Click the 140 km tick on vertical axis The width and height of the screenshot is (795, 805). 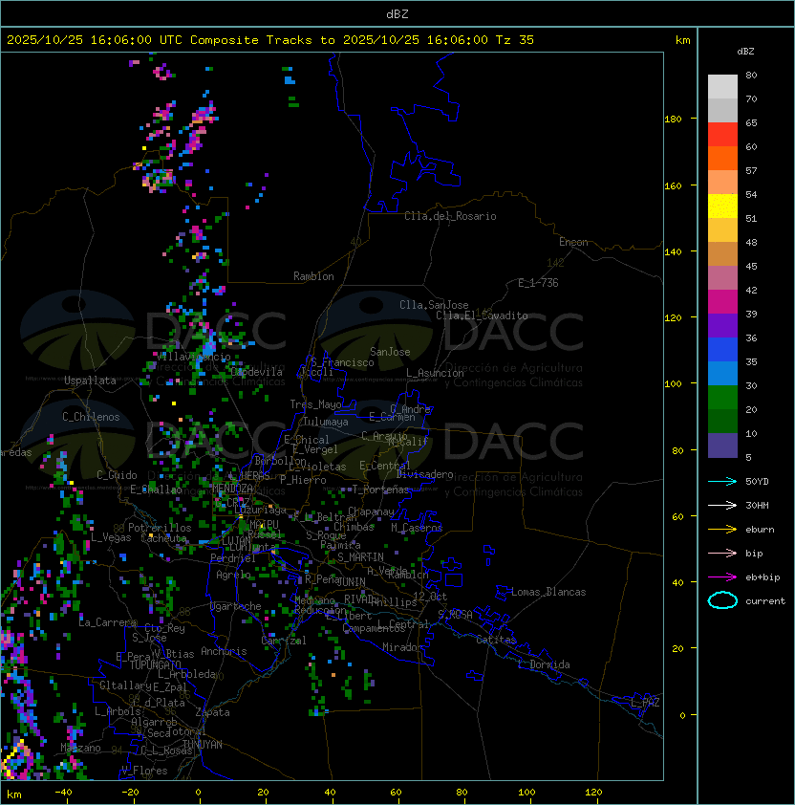click(673, 252)
